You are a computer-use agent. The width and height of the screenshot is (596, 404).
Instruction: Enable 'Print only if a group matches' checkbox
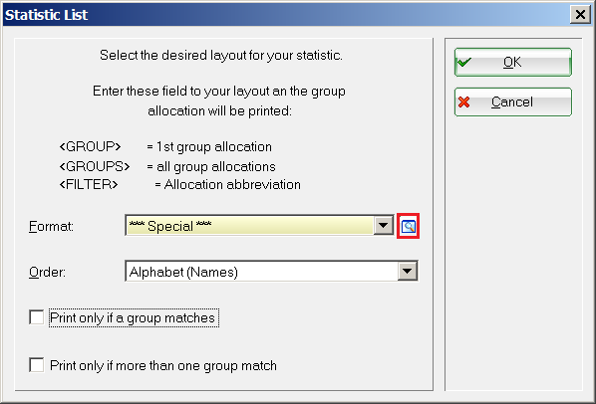click(x=37, y=317)
